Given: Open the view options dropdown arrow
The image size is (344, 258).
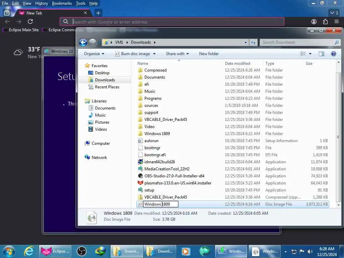Looking at the screenshot, I should pyautogui.click(x=310, y=54).
